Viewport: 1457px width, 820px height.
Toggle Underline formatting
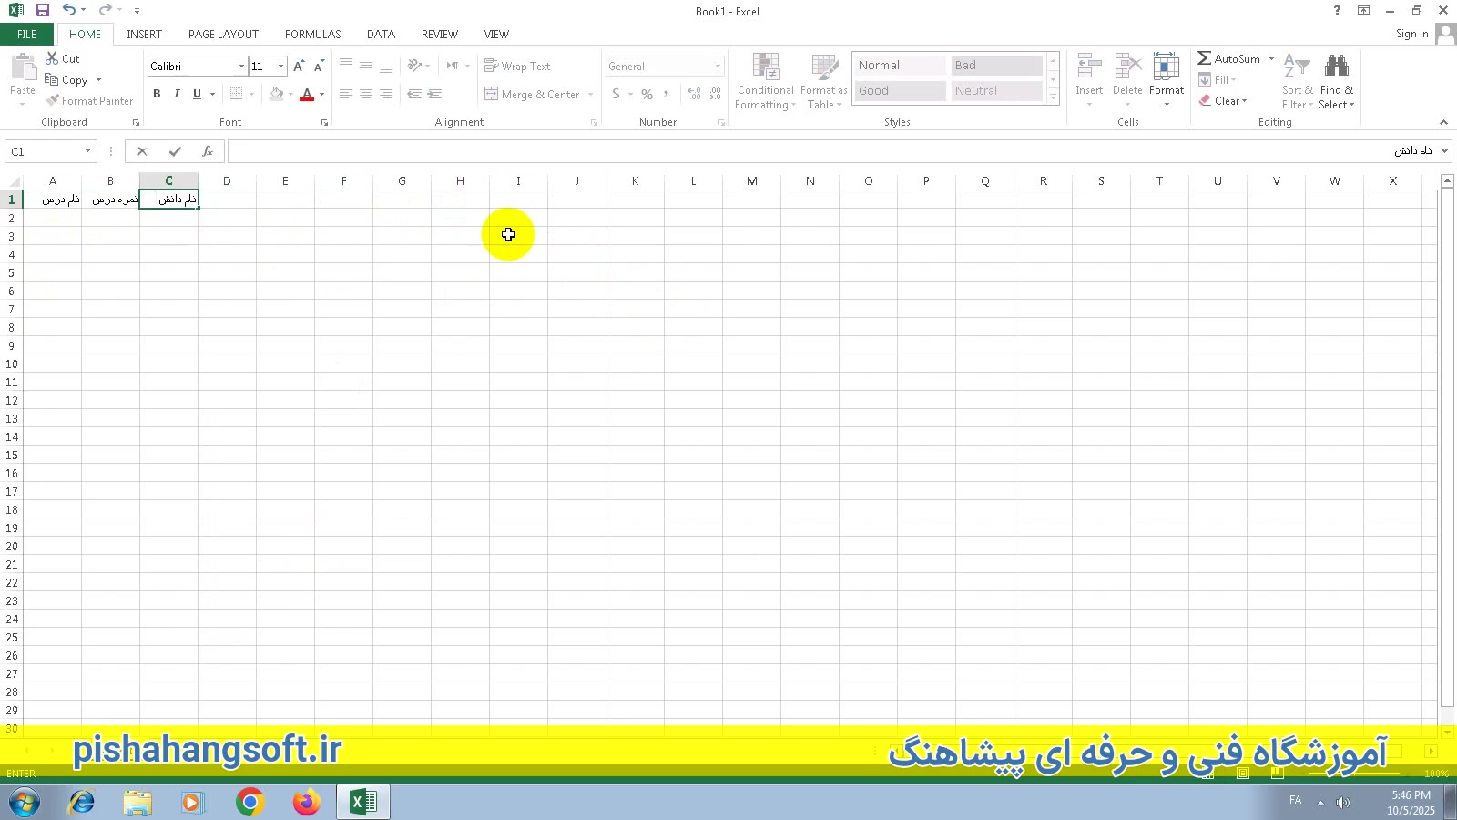[x=197, y=94]
